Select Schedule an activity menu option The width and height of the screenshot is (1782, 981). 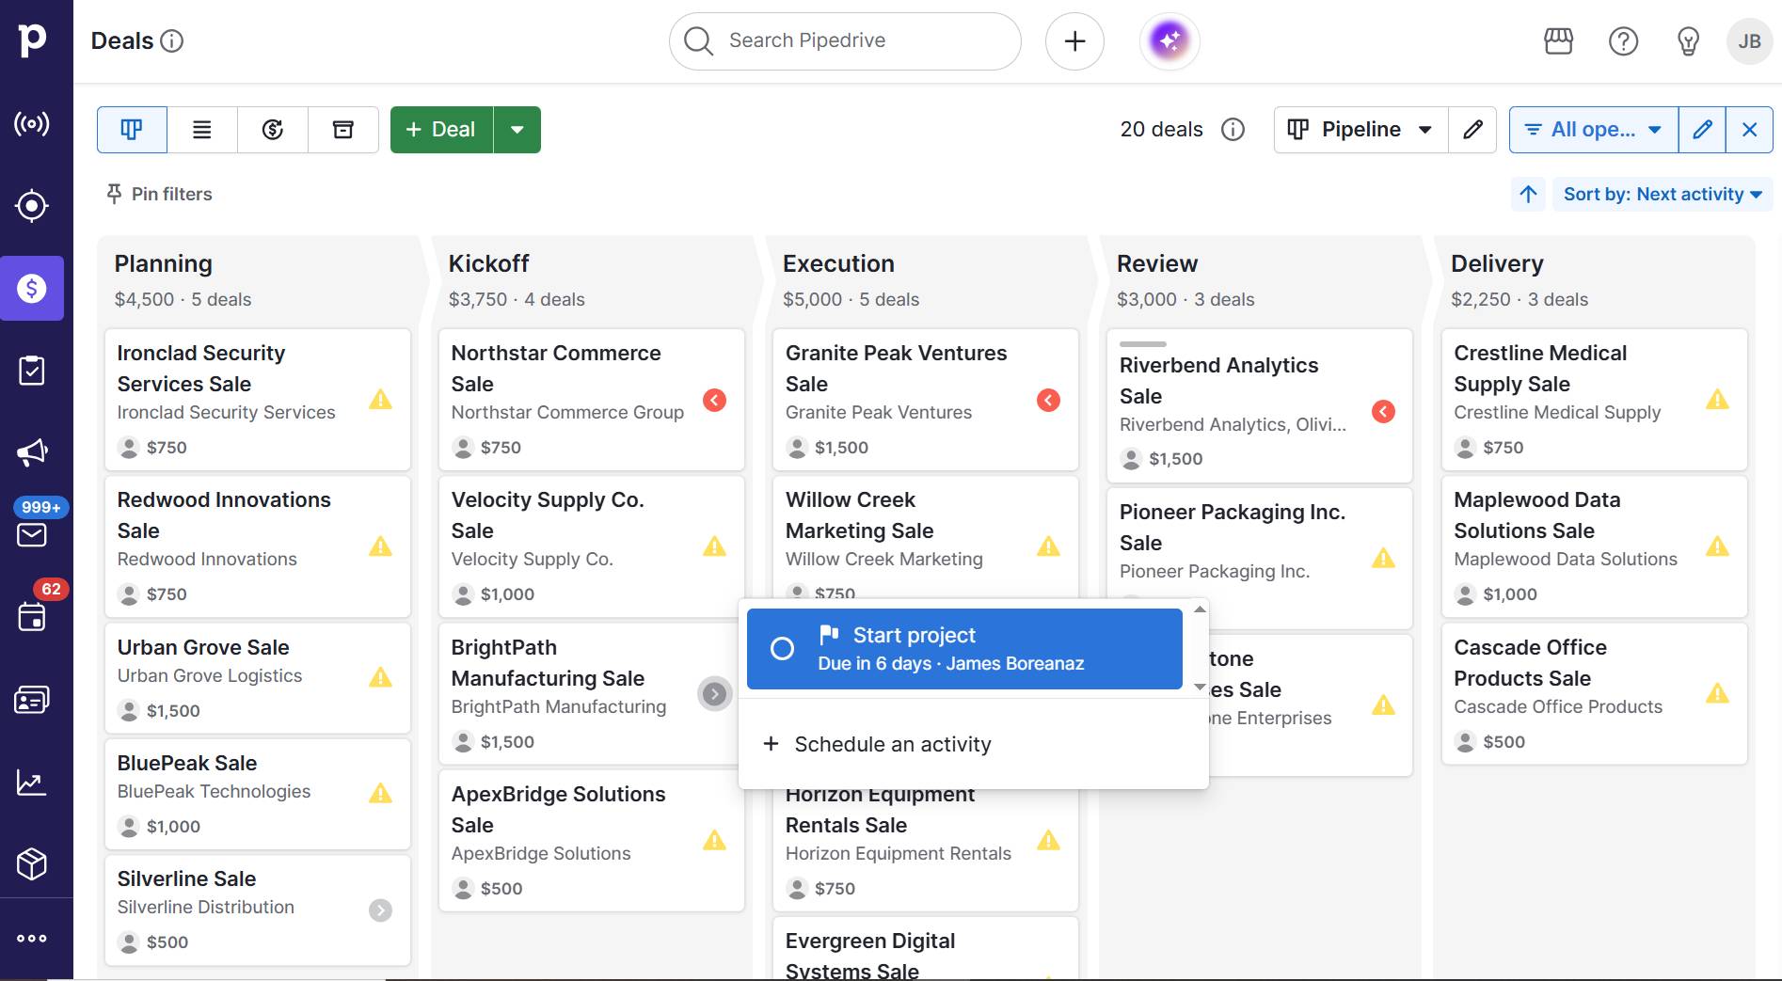pos(892,744)
